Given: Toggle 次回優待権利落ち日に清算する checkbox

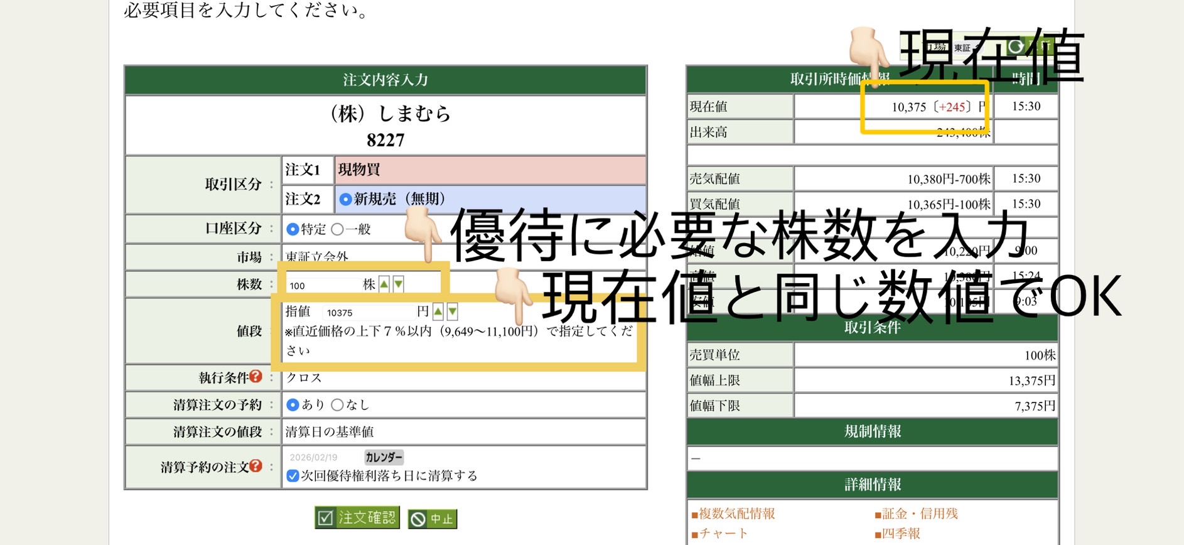Looking at the screenshot, I should [293, 476].
